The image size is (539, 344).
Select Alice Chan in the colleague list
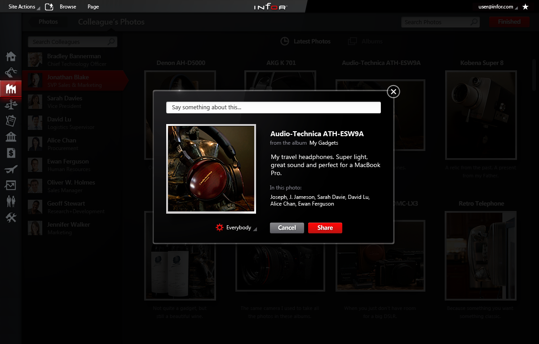pos(72,144)
